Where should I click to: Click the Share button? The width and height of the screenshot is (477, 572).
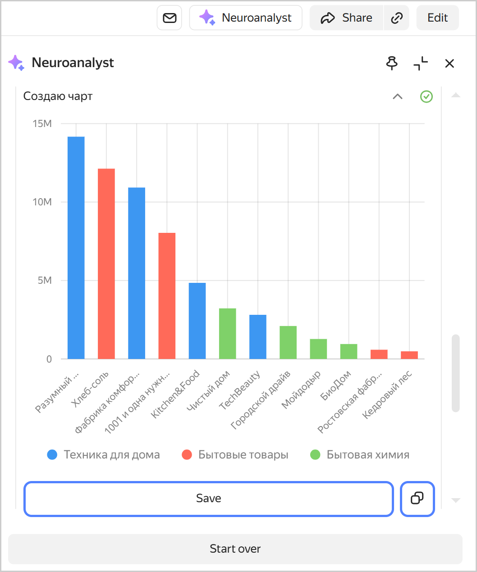pos(346,18)
